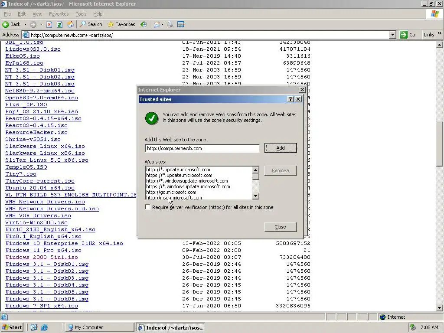Click the Index of /~dartz/isos taskbar button
The height and width of the screenshot is (333, 444).
[x=170, y=327]
